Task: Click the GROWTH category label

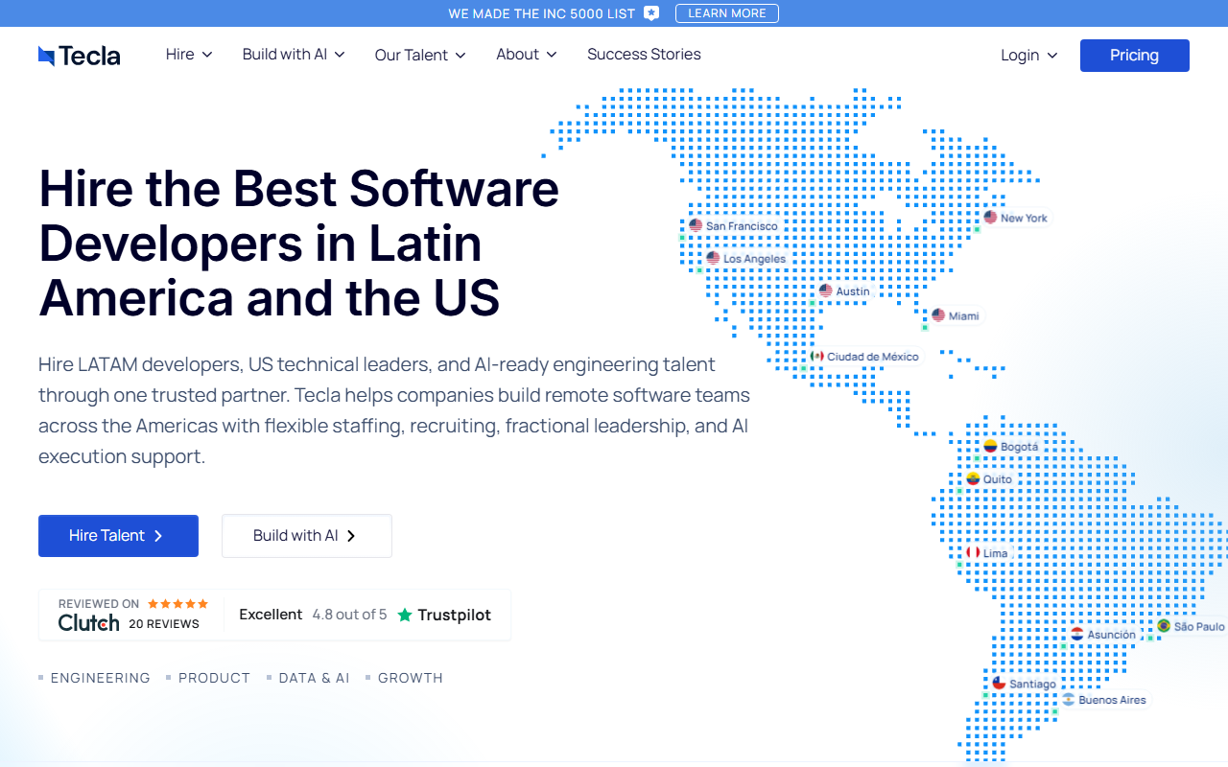Action: point(411,678)
